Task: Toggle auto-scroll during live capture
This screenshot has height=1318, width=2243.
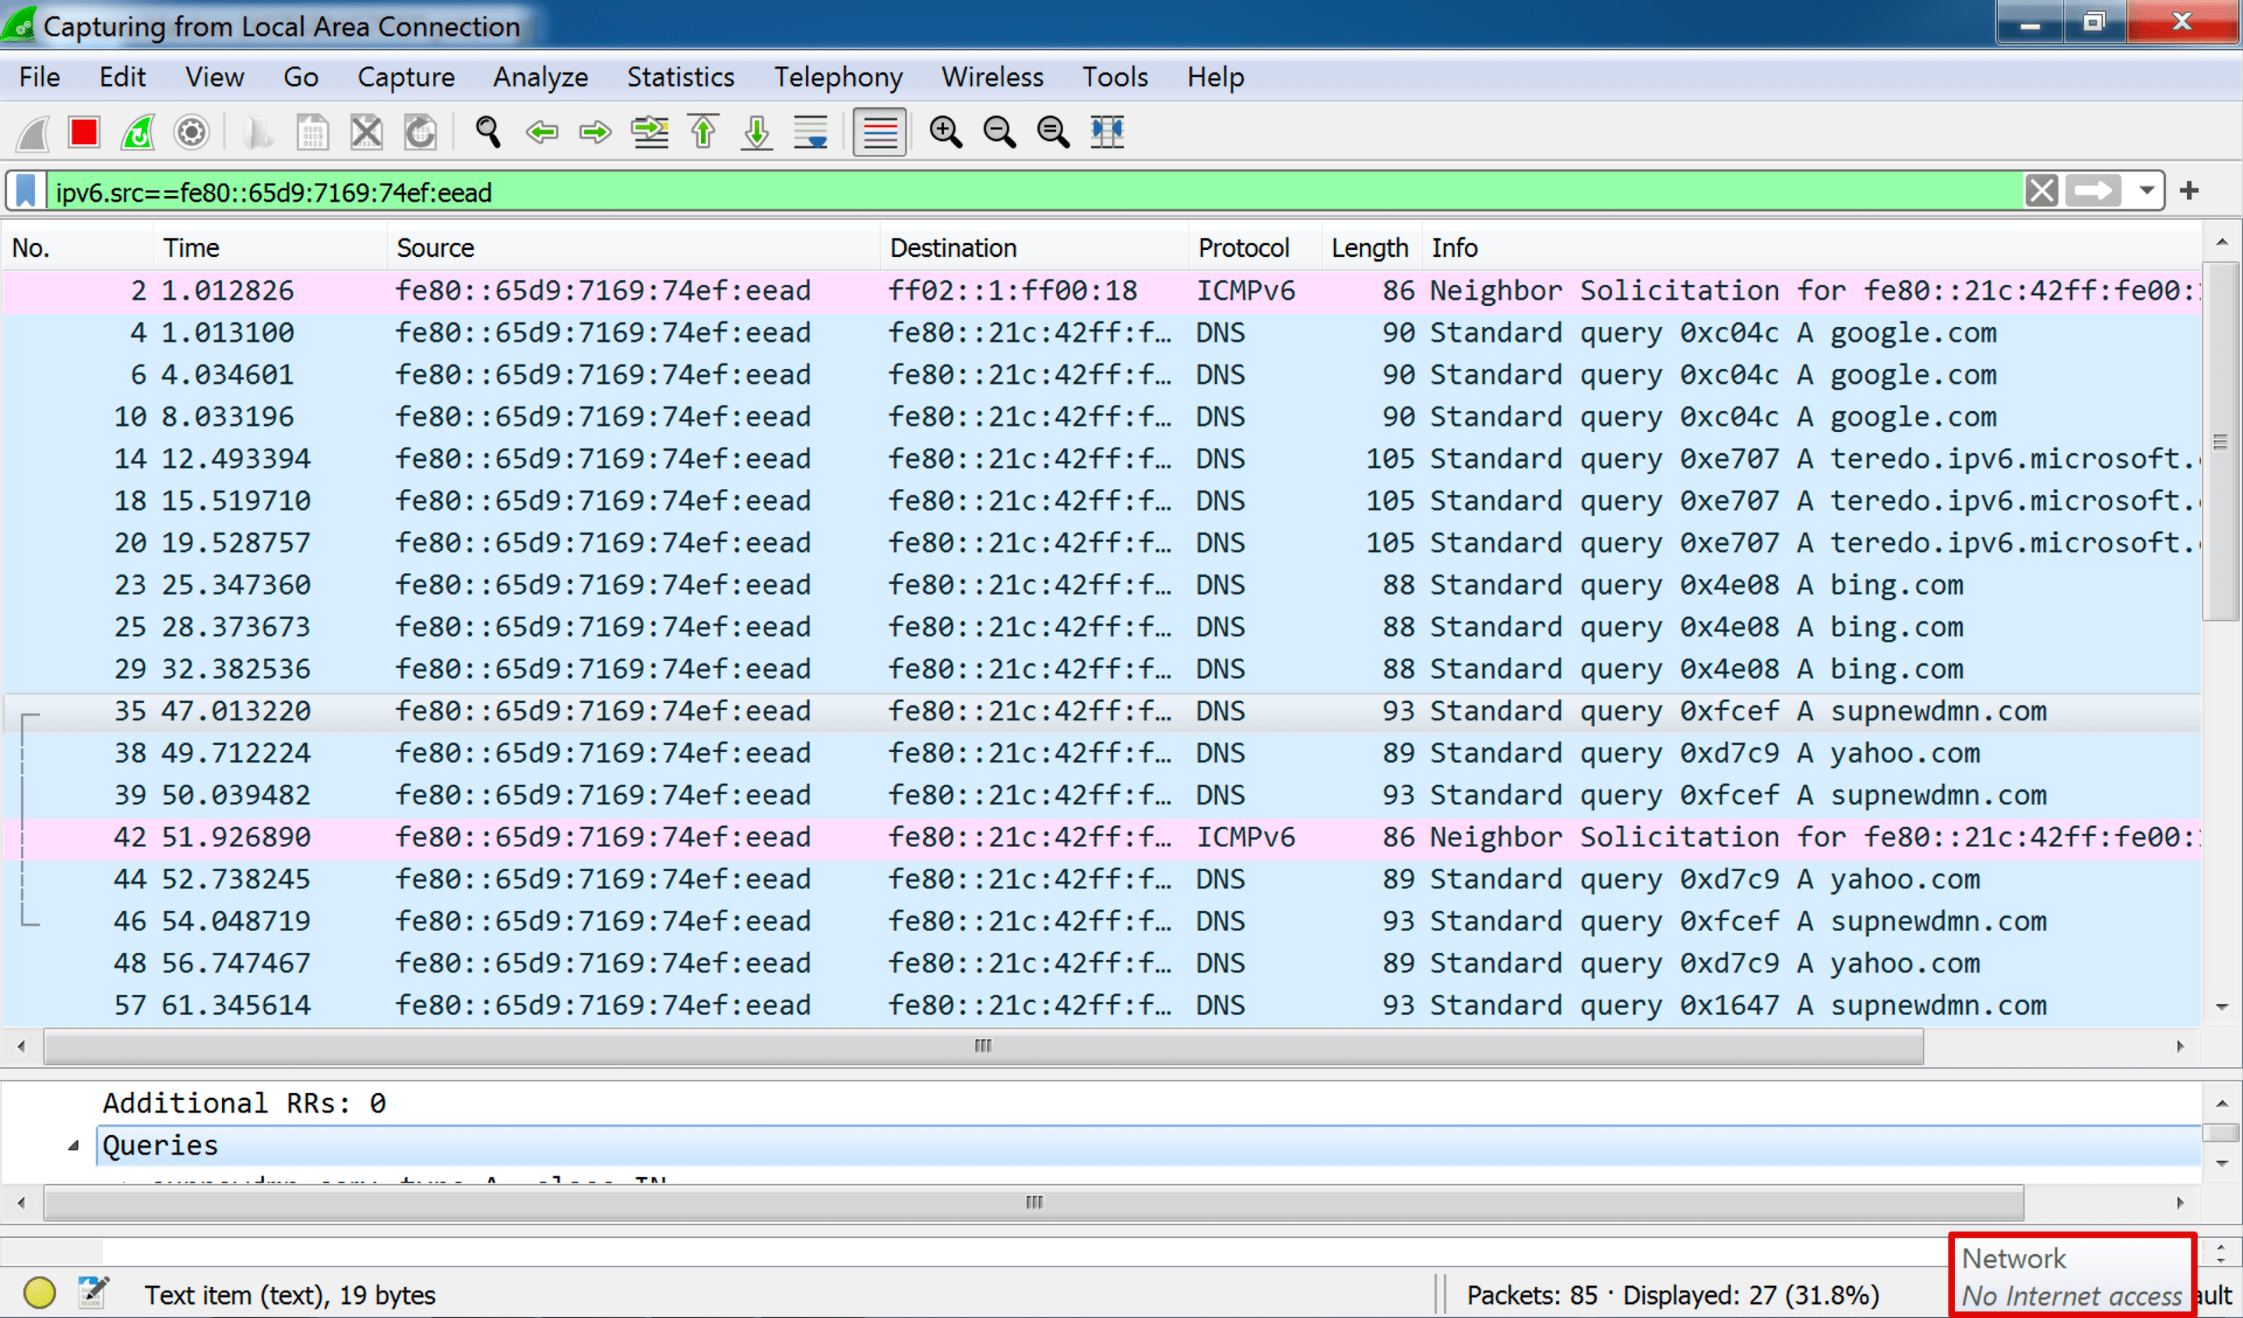Action: coord(811,132)
